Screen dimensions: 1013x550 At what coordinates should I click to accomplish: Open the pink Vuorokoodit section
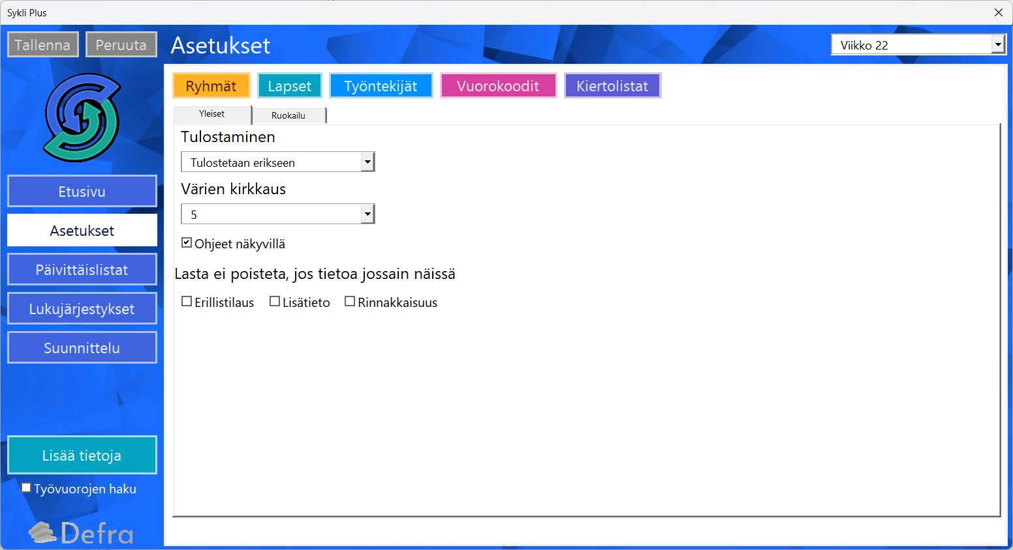(498, 86)
